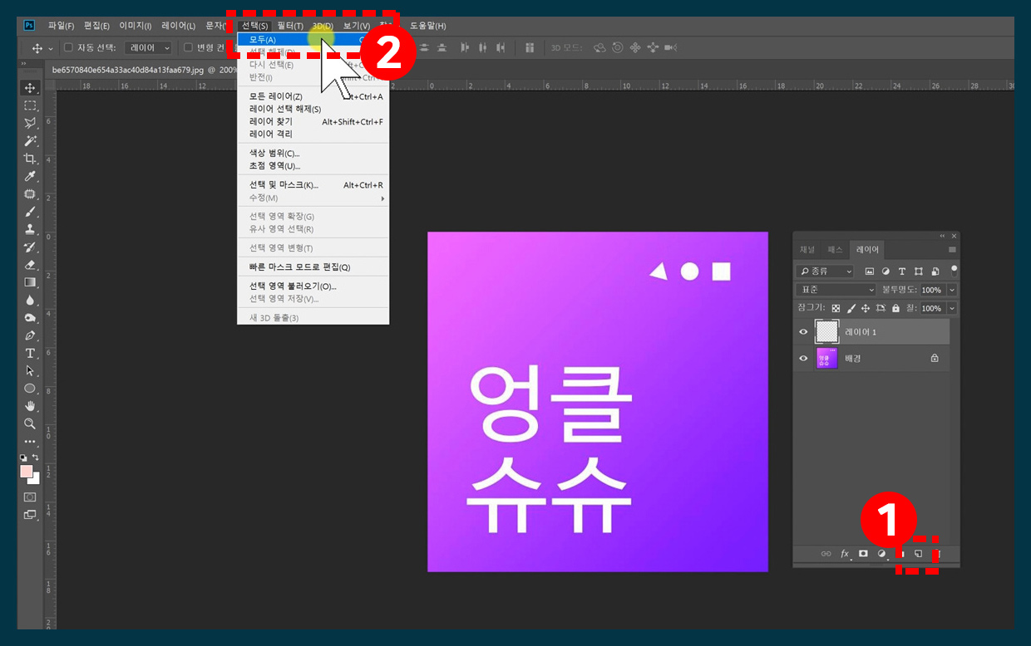Screen dimensions: 1031x646
Task: Select the History Brush tool
Action: [x=30, y=247]
